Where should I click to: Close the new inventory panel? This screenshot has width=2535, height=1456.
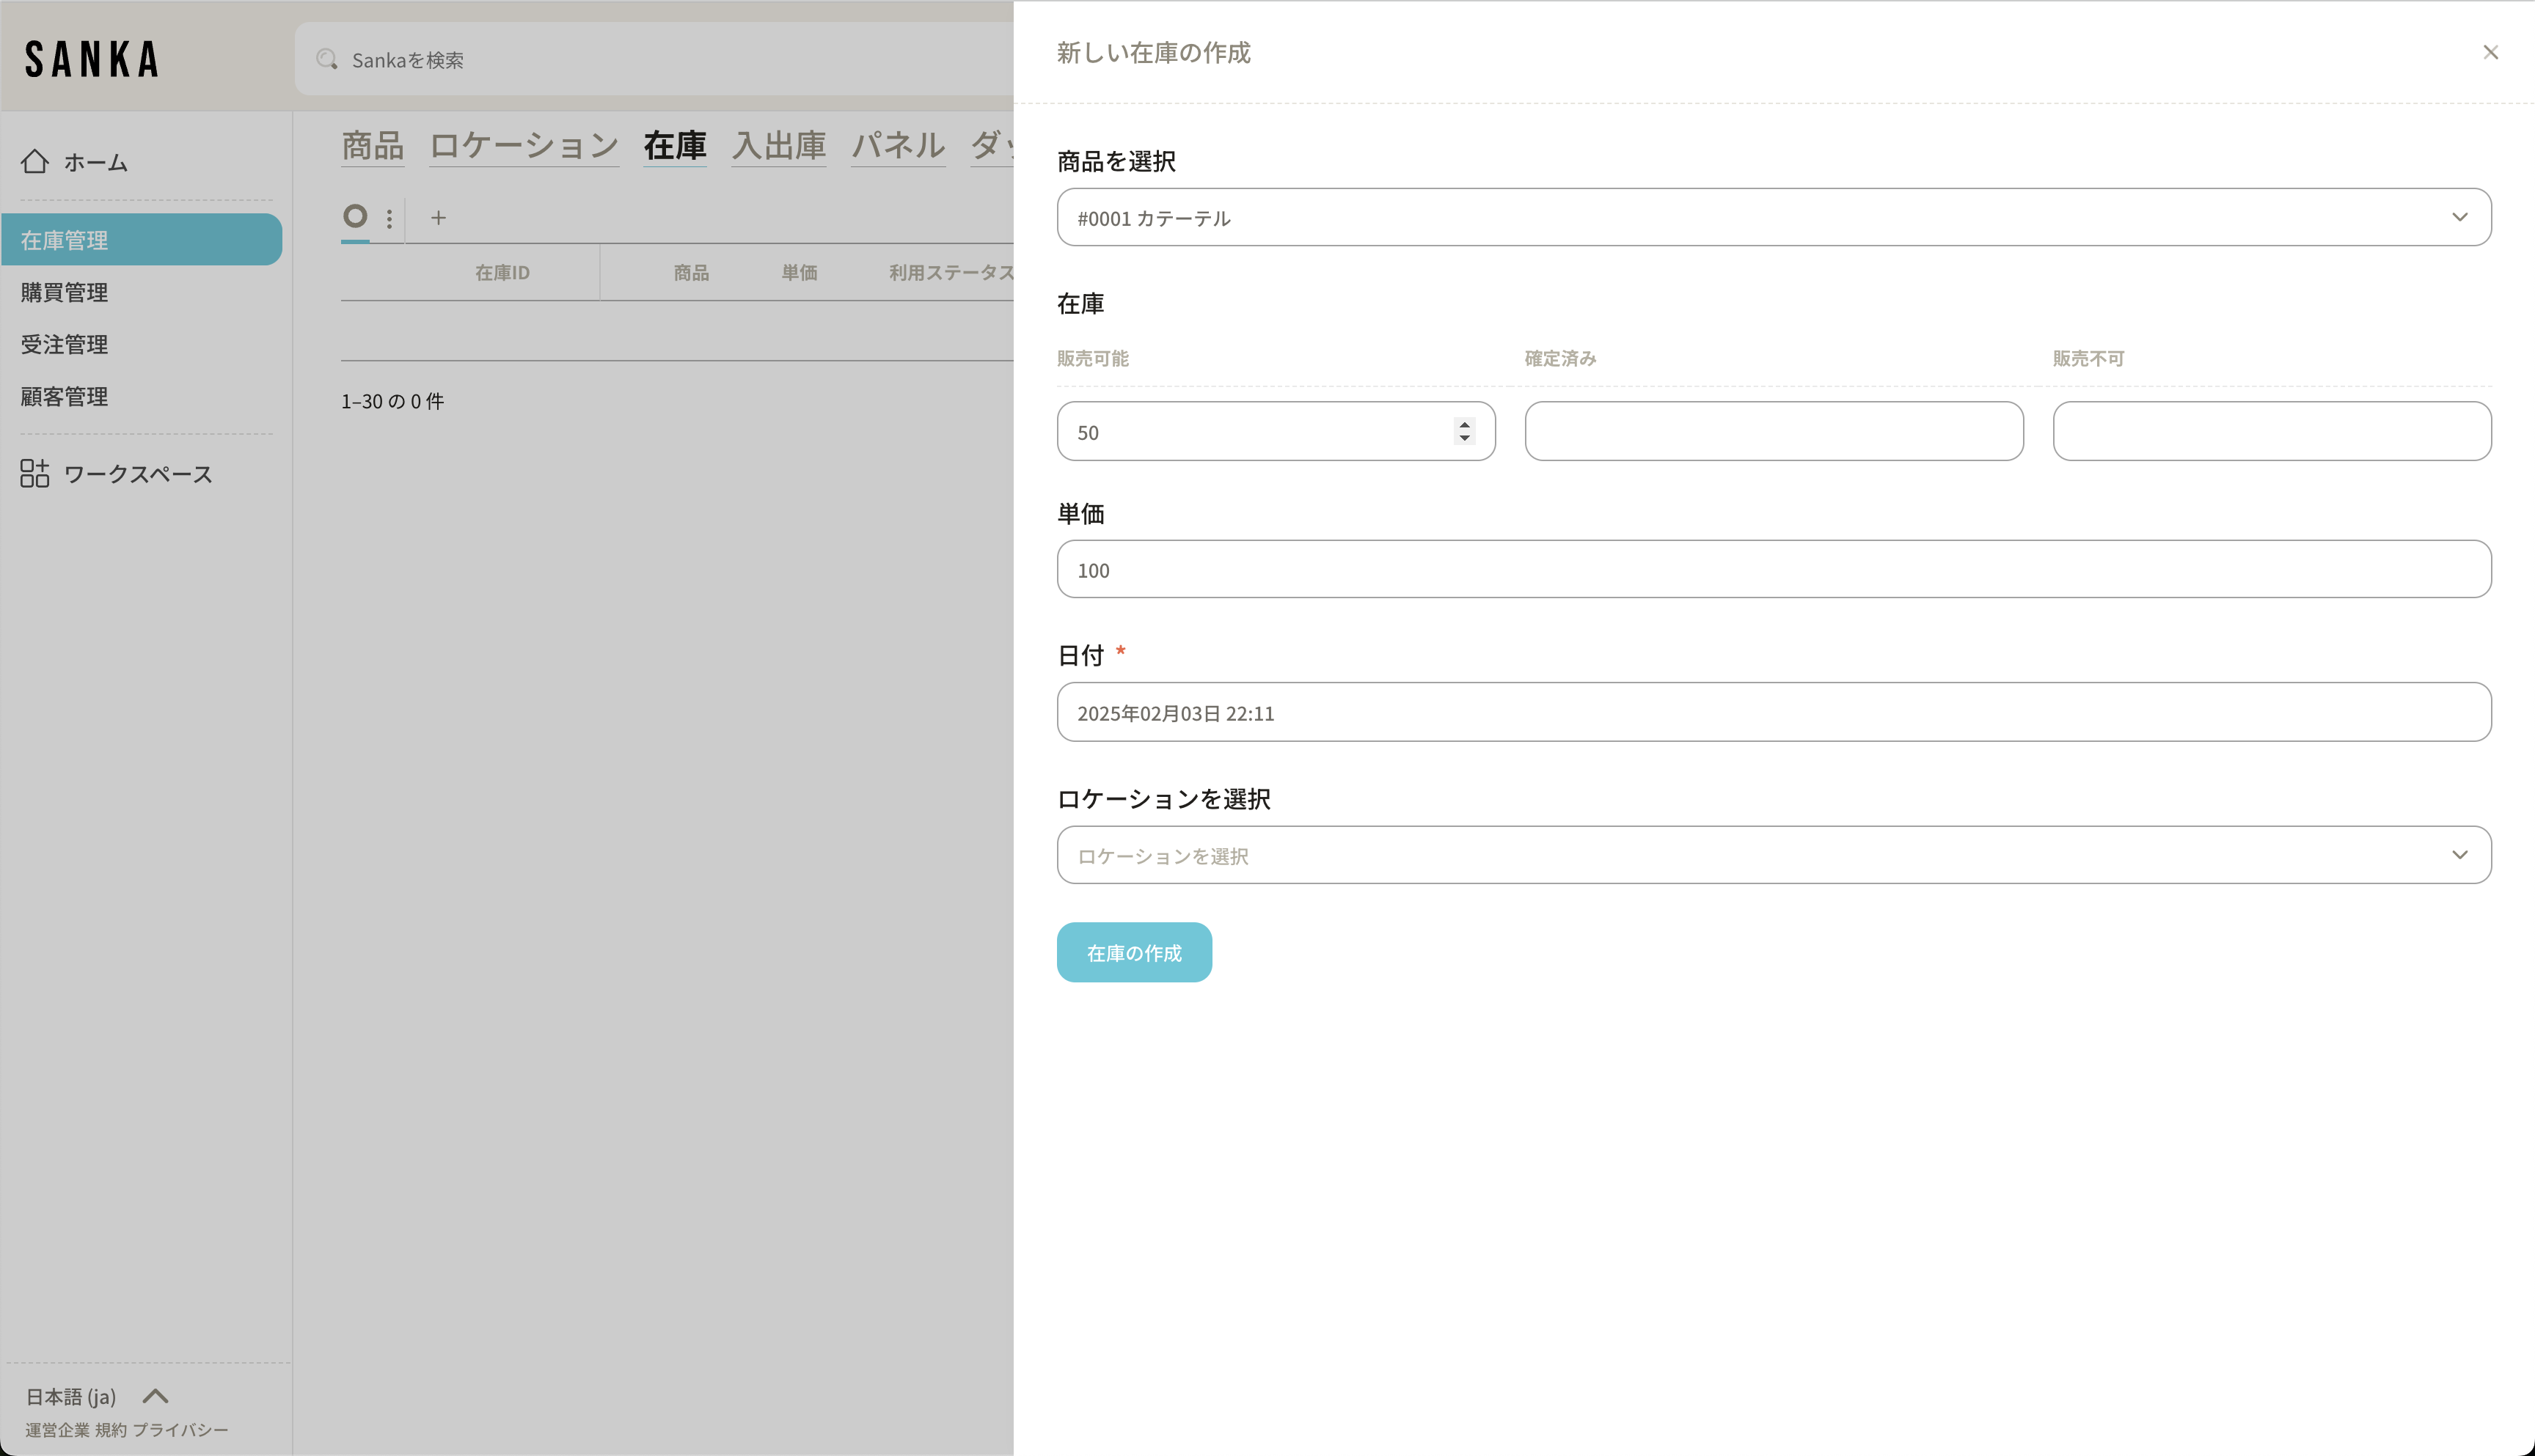click(x=2490, y=52)
